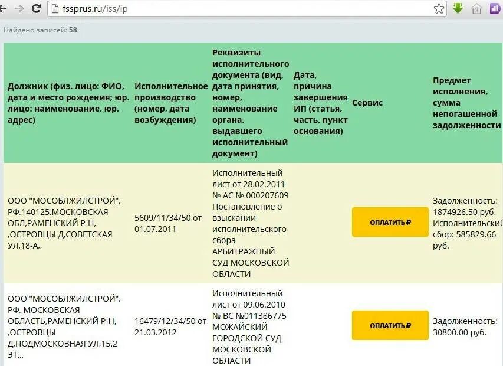This screenshot has width=503, height=366.
Task: Select cell '16479/12/34/50 от 21.03.2012'
Action: pos(170,327)
